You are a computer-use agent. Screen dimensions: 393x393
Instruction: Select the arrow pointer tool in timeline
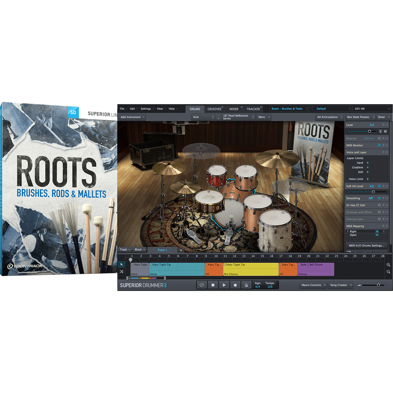pyautogui.click(x=121, y=264)
